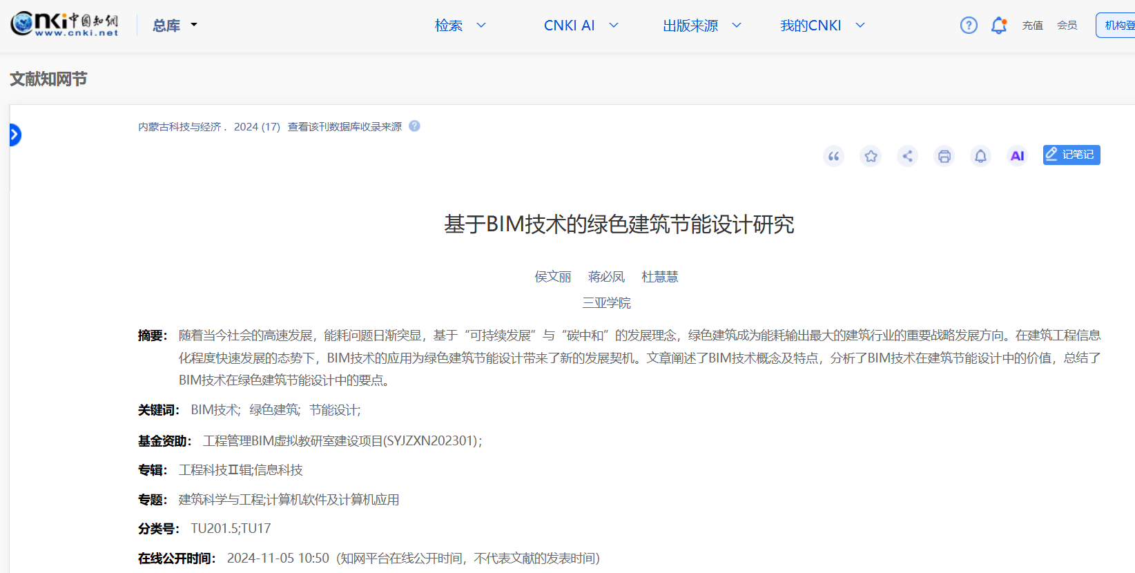Open the 三亚学院 institution link
Image resolution: width=1135 pixels, height=573 pixels.
(606, 303)
